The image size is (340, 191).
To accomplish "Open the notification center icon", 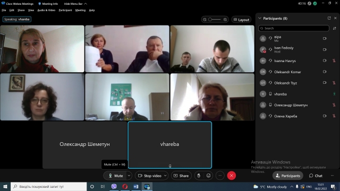I will [333, 187].
